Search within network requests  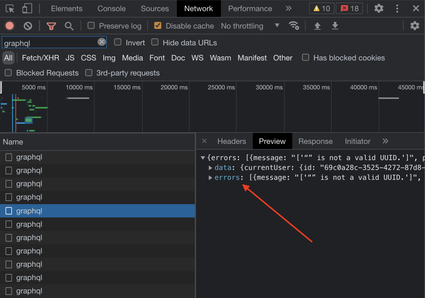click(x=69, y=26)
